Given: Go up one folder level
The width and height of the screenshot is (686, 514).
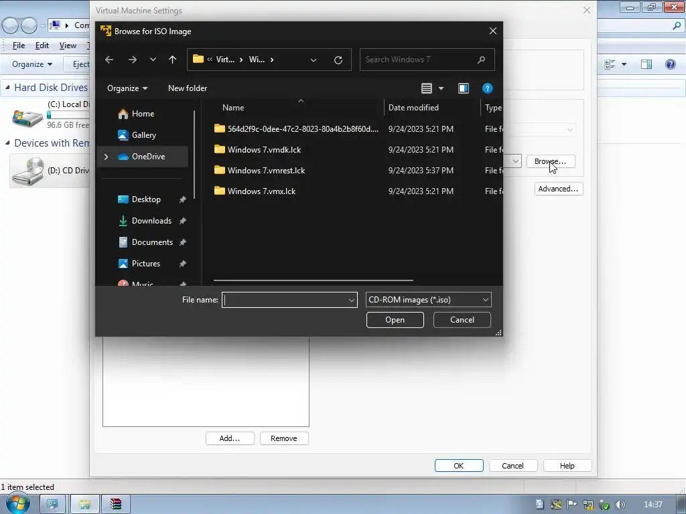Looking at the screenshot, I should [x=172, y=60].
